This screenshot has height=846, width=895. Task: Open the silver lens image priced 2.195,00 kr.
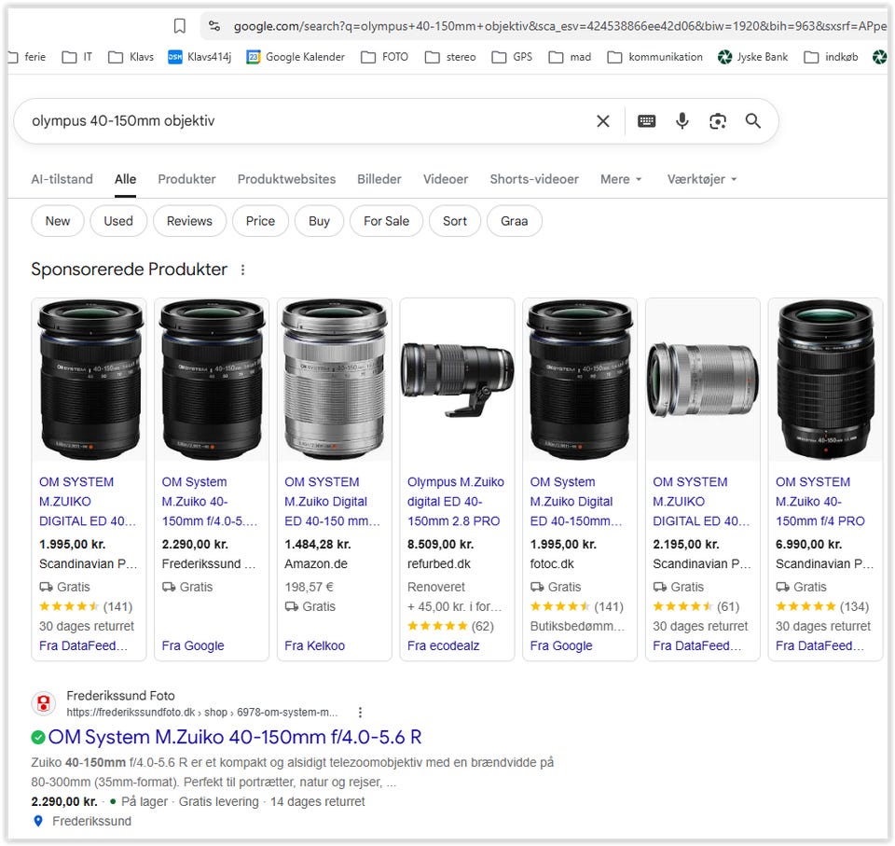pyautogui.click(x=703, y=380)
